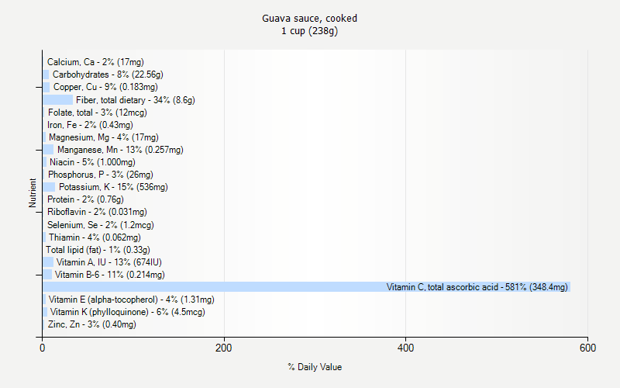This screenshot has width=620, height=388.
Task: Select the Vitamin B-6 11% bar
Action: coord(47,275)
